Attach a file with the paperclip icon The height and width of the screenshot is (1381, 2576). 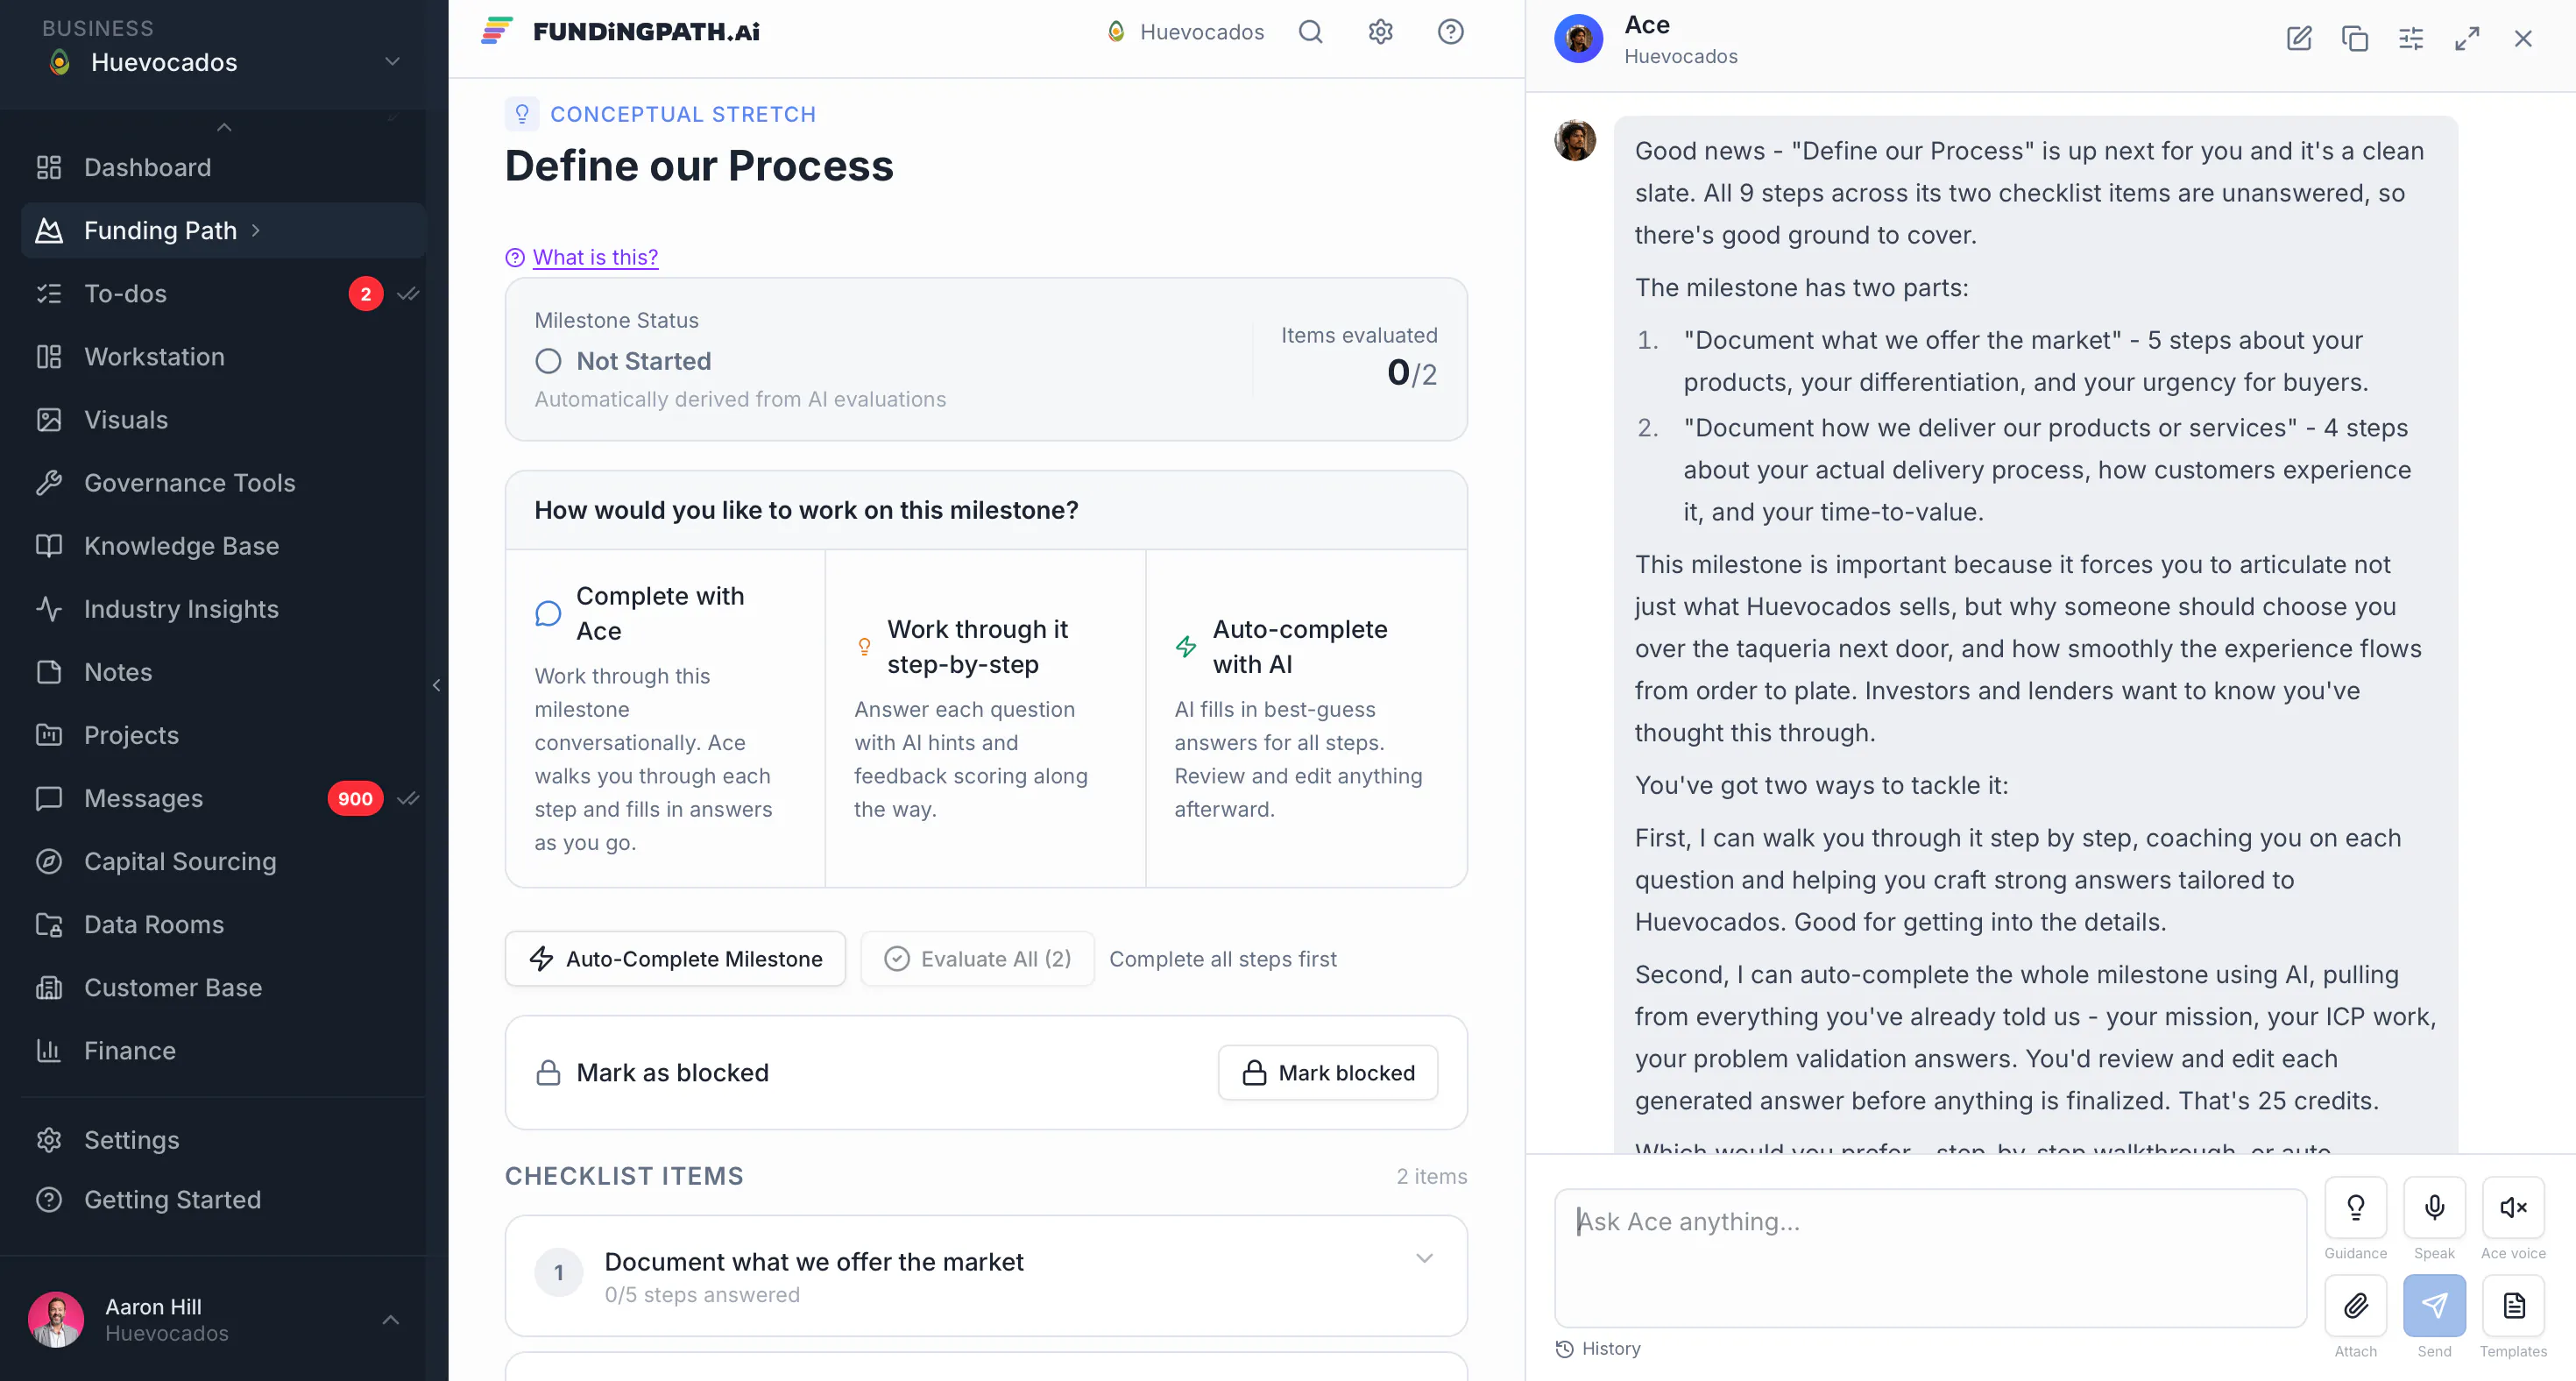[x=2355, y=1305]
